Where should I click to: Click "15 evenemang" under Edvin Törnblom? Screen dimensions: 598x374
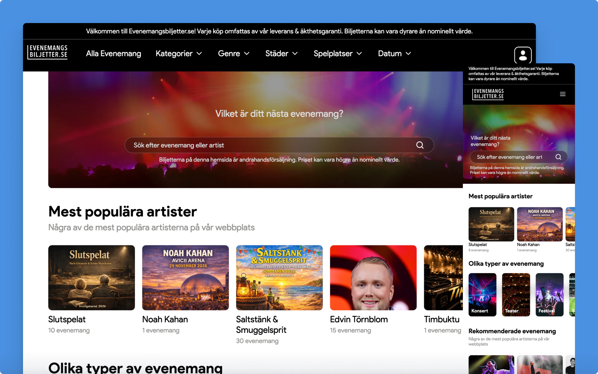point(350,330)
